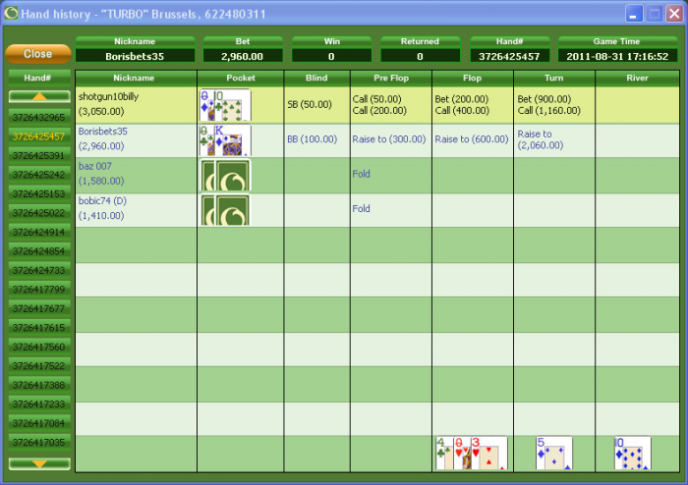Select the bobic74 (D) nickname cell
688x485 pixels.
pos(136,210)
